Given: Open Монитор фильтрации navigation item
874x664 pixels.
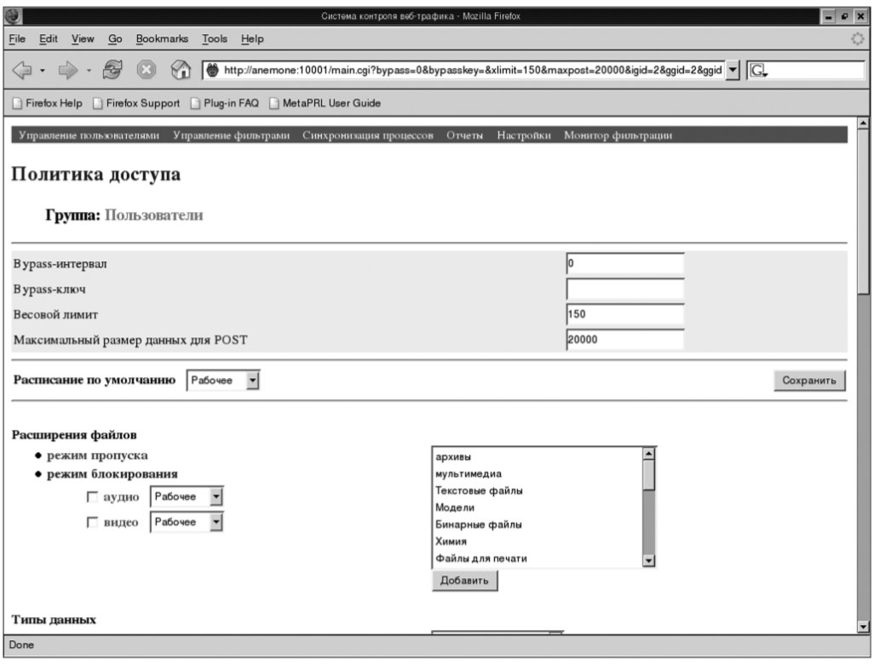Looking at the screenshot, I should pyautogui.click(x=618, y=135).
